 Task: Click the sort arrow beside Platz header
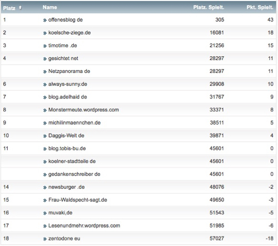coord(20,8)
